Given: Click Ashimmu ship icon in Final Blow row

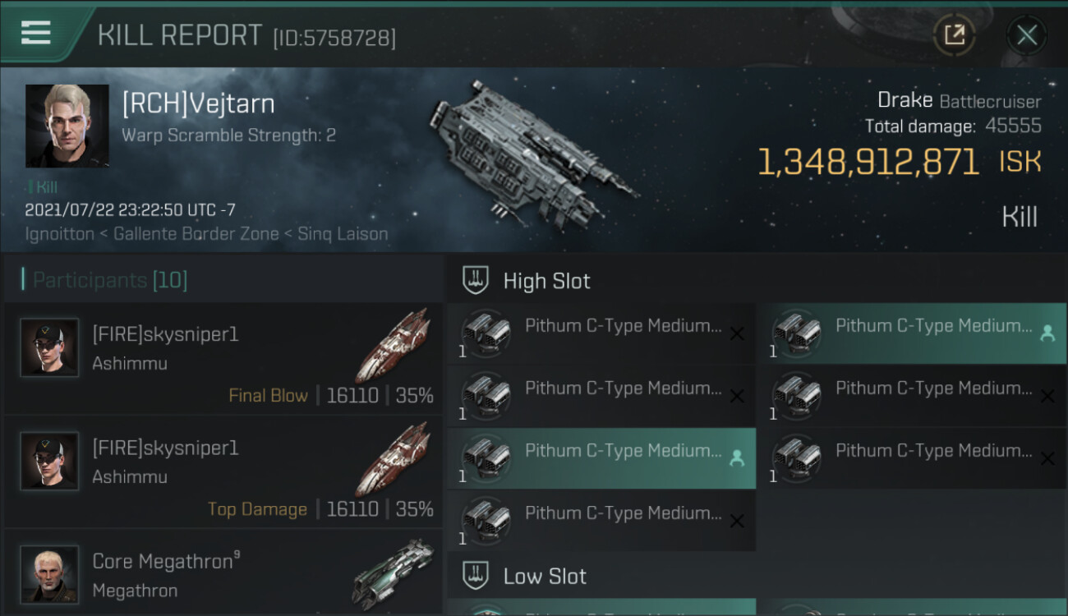Looking at the screenshot, I should pos(393,346).
